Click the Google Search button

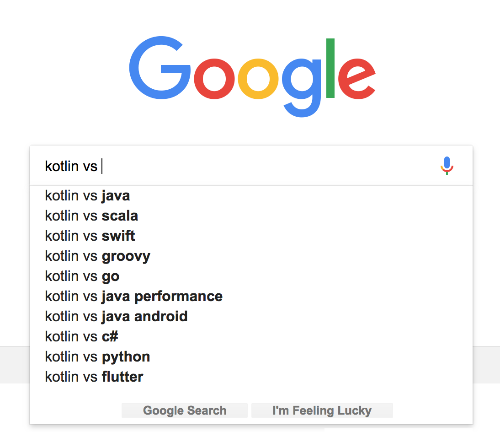pos(184,410)
